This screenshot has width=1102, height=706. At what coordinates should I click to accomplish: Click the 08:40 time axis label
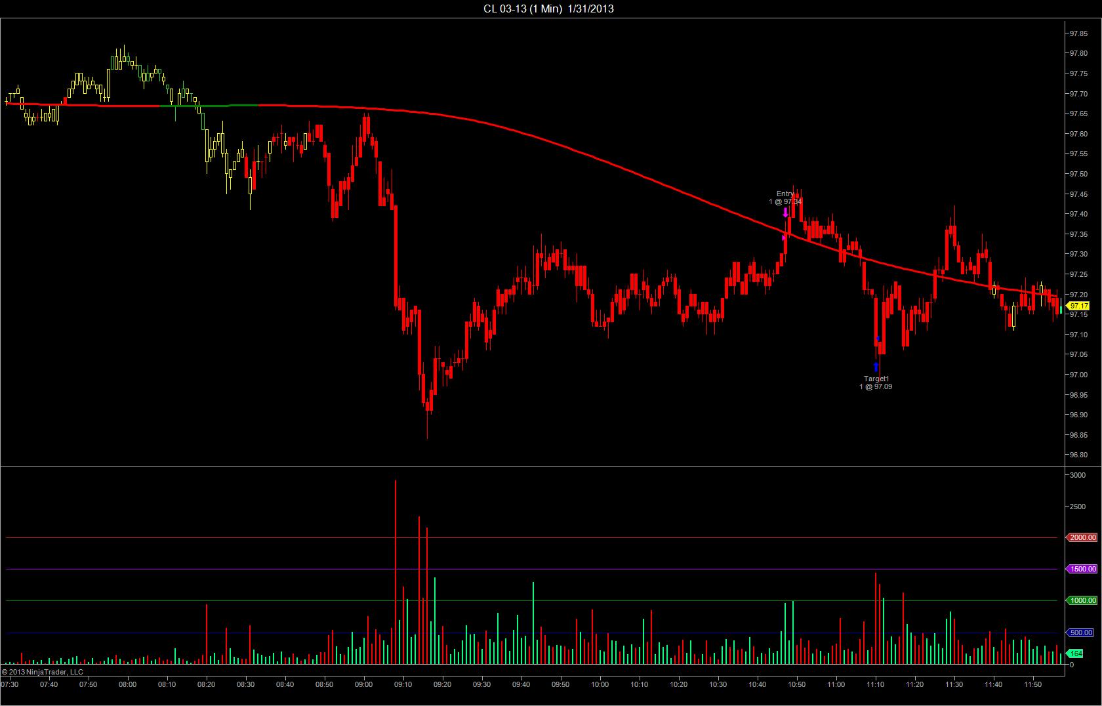point(285,684)
